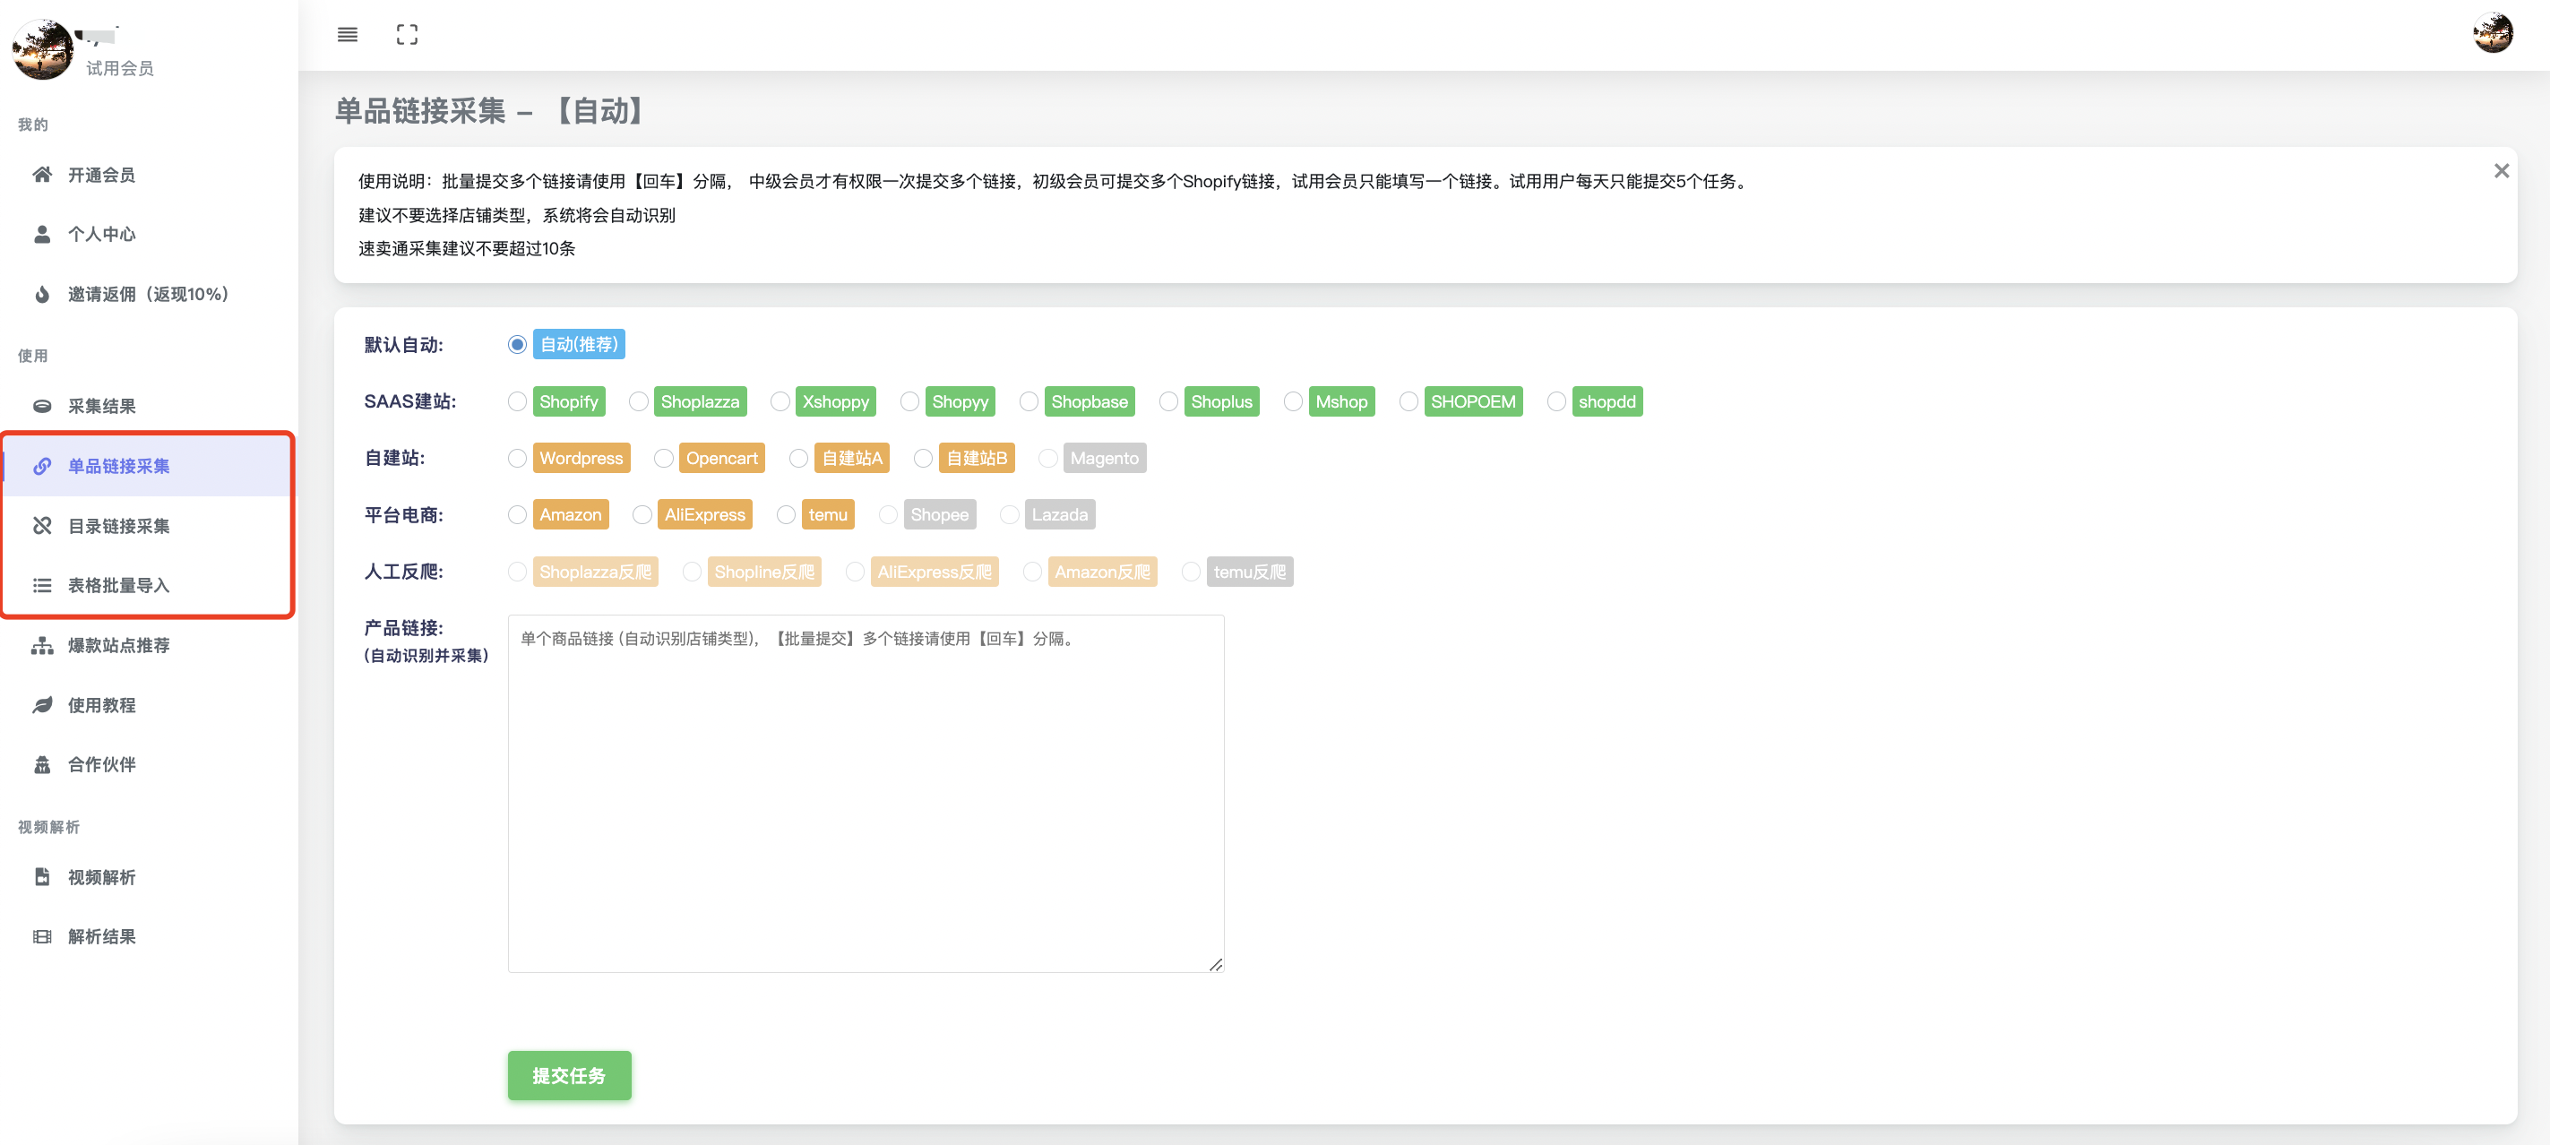
Task: Click the flame icon beside 邀请返佣
Action: (41, 294)
